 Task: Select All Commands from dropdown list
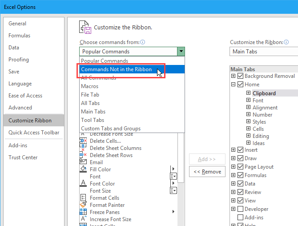[98, 78]
